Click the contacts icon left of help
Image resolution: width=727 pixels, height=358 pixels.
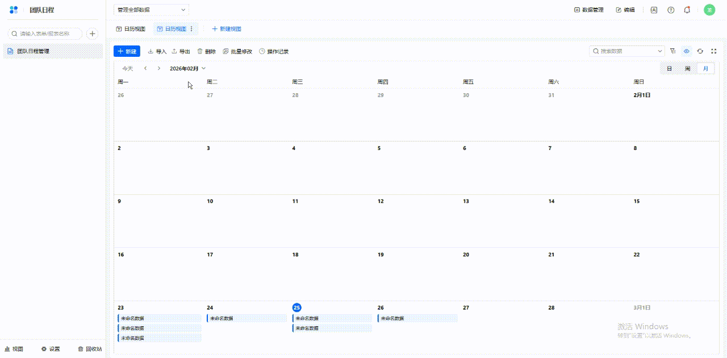654,10
